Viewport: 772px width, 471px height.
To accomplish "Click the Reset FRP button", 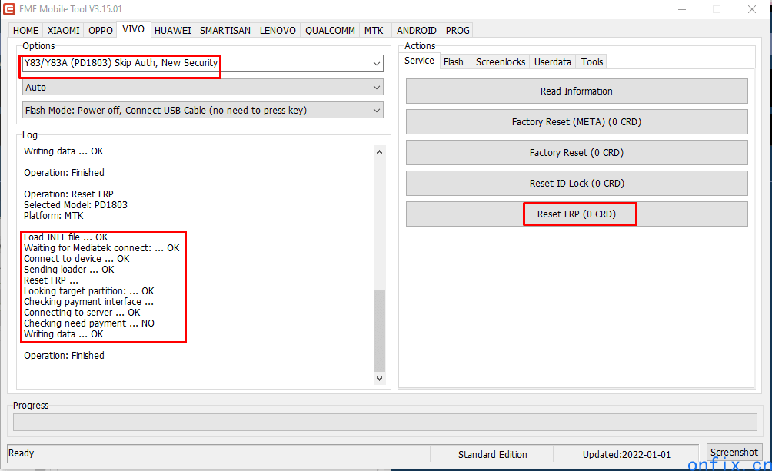I will click(577, 214).
